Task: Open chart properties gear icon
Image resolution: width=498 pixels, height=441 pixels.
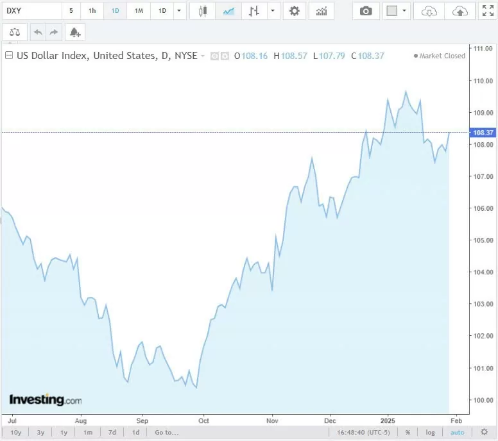Action: point(295,11)
